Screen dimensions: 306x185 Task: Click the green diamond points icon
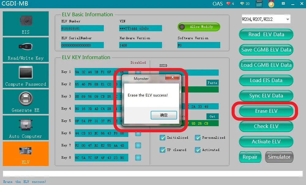click(242, 3)
